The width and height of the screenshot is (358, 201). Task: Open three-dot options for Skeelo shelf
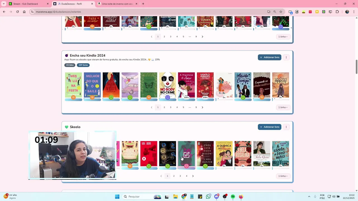click(x=286, y=127)
